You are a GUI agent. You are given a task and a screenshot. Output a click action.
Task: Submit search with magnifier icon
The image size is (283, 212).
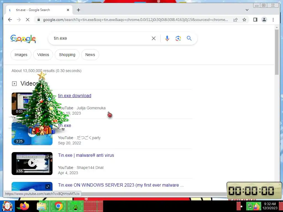click(189, 38)
